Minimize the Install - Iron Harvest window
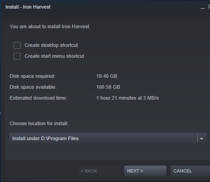The image size is (210, 182). pyautogui.click(x=203, y=7)
